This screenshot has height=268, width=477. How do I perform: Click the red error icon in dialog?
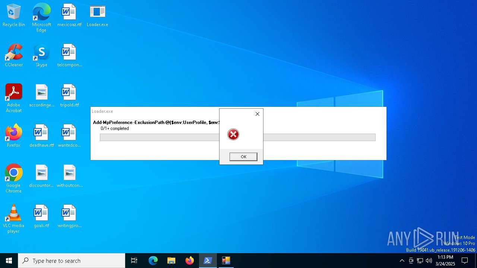pos(233,134)
